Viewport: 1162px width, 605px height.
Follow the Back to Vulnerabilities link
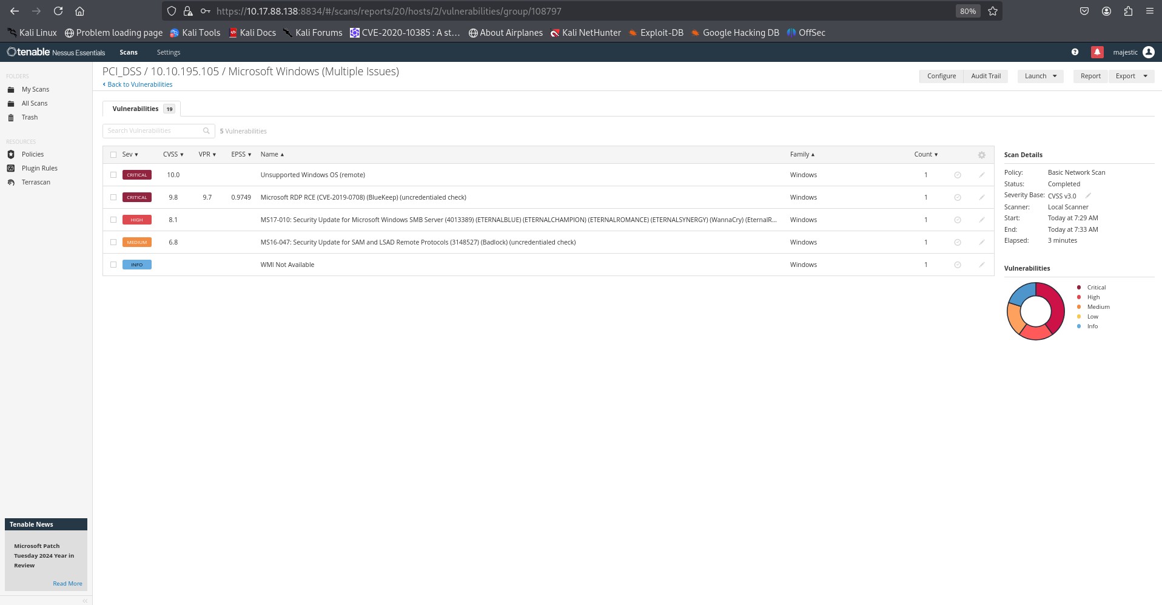138,84
